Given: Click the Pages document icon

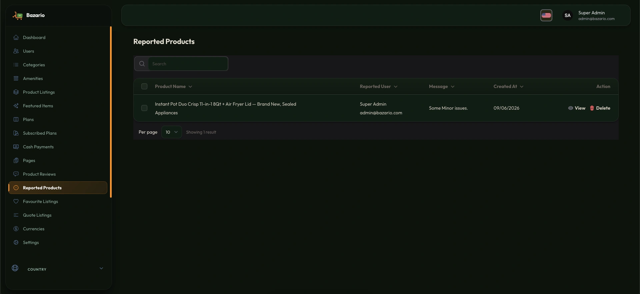Looking at the screenshot, I should tap(16, 160).
